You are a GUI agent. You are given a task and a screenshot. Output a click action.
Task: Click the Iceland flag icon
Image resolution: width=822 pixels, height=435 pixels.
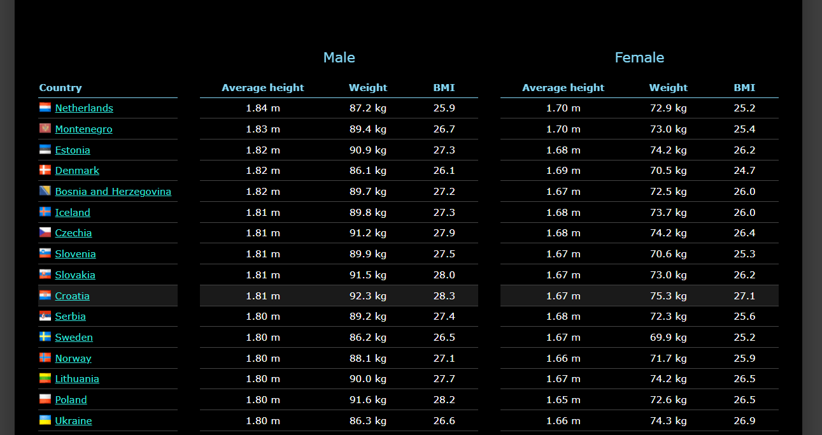click(45, 212)
